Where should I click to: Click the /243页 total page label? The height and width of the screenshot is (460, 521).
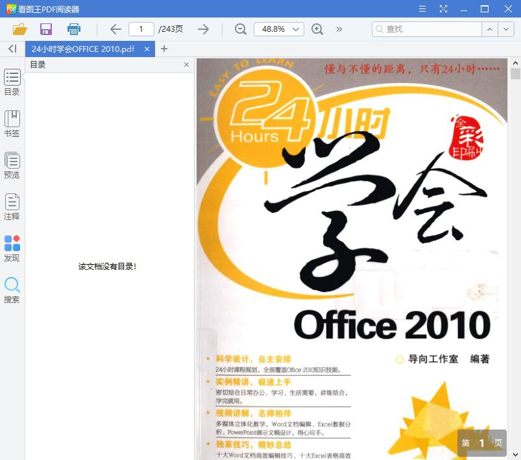(x=171, y=29)
